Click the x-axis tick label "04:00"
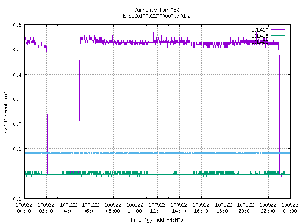The width and height of the screenshot is (299, 224). [x=68, y=211]
